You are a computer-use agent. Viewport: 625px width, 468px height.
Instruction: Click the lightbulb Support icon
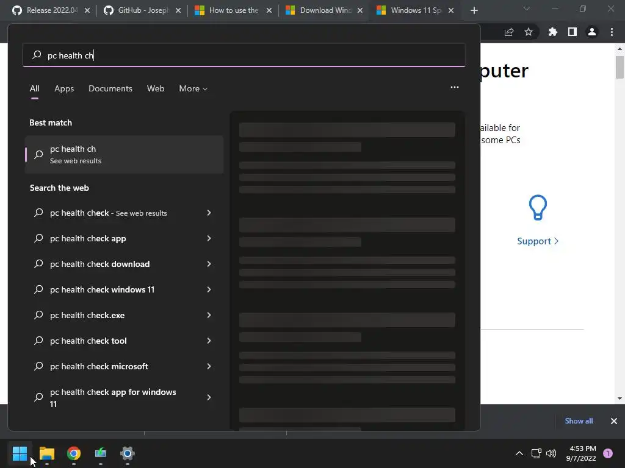538,207
